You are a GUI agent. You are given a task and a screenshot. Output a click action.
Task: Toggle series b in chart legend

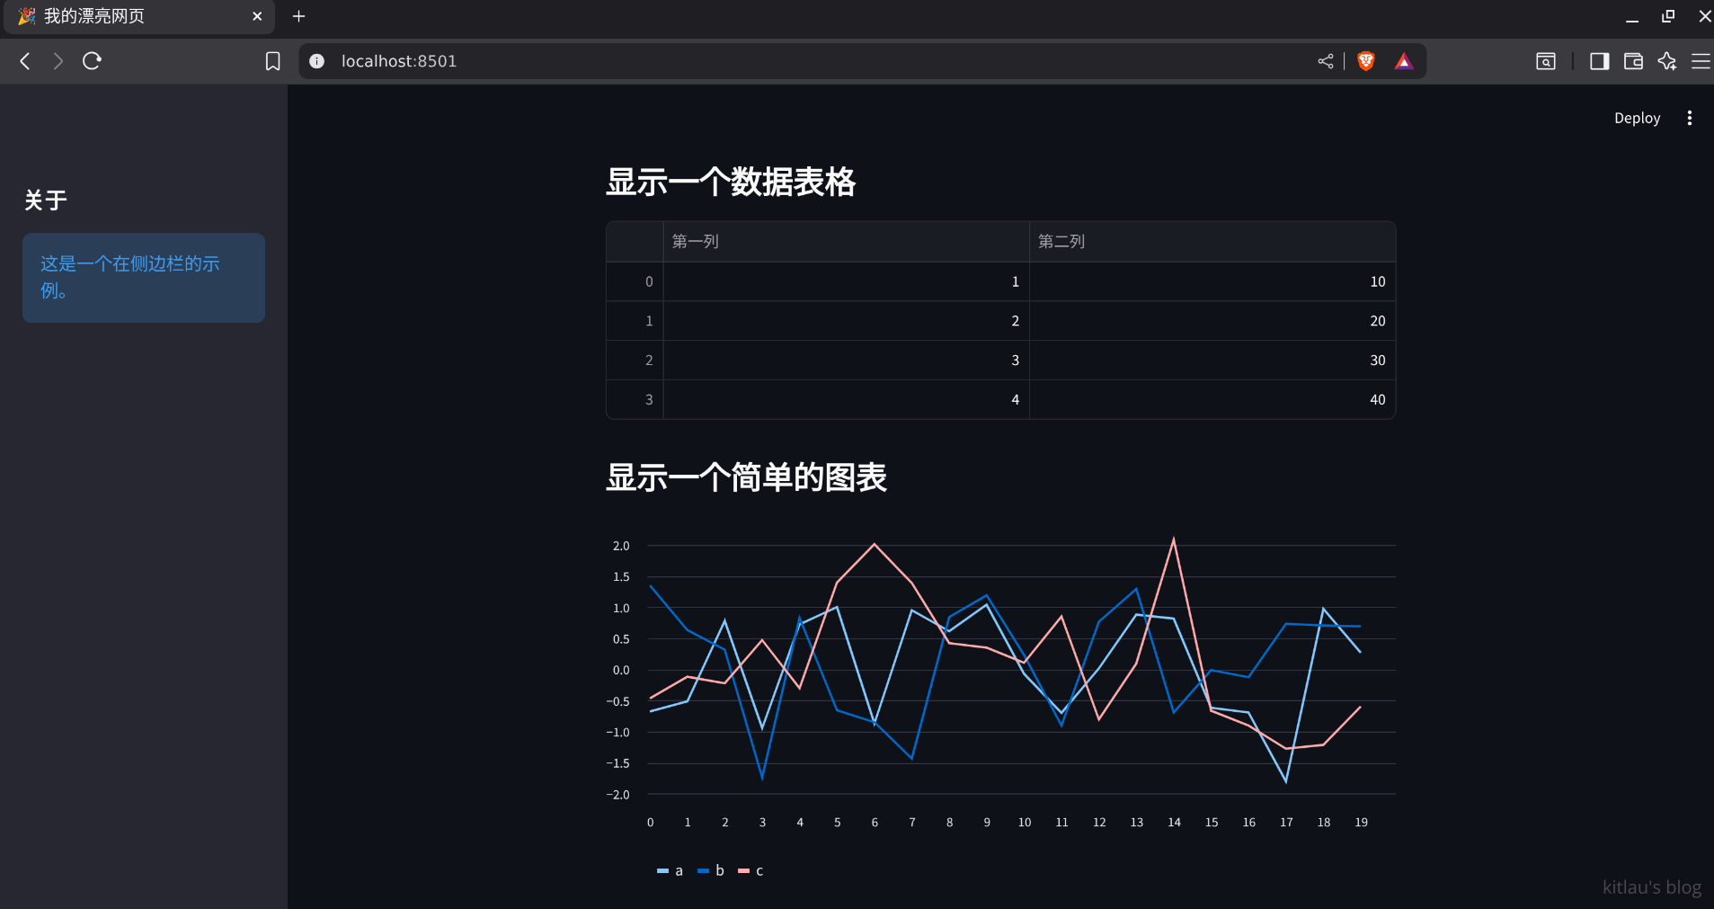[x=711, y=870]
